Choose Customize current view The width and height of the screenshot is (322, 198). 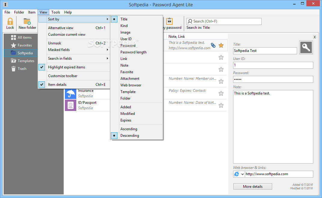pyautogui.click(x=74, y=34)
